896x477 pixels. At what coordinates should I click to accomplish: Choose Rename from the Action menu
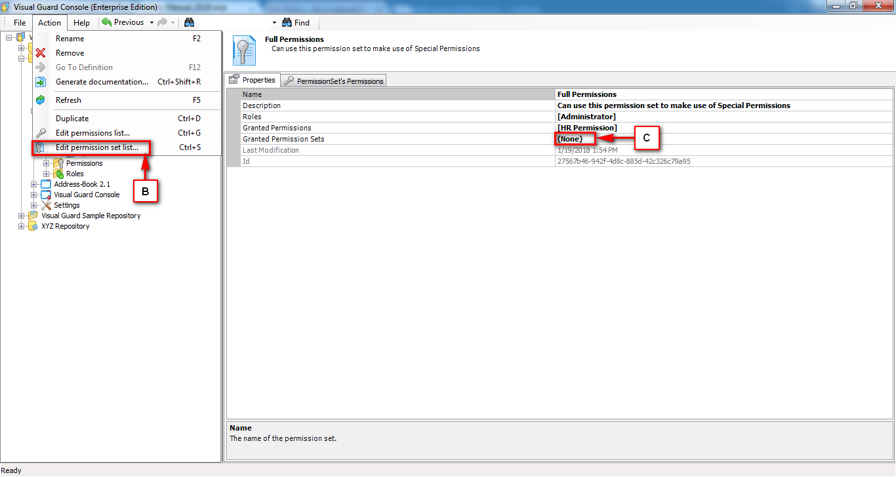point(127,39)
